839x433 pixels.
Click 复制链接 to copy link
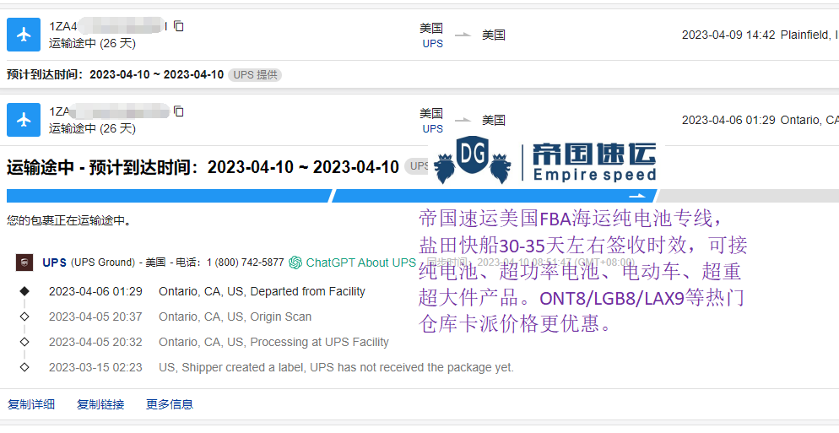[x=100, y=404]
